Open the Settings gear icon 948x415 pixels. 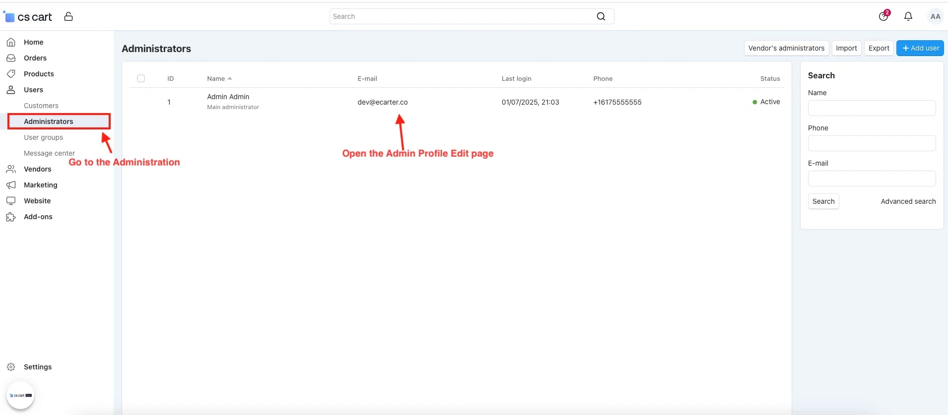point(11,367)
